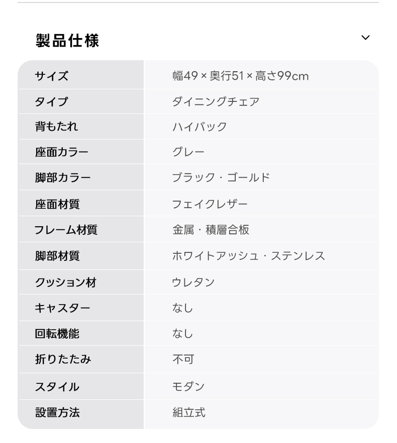Click the 座面カラー label
The width and height of the screenshot is (397, 443).
(62, 152)
